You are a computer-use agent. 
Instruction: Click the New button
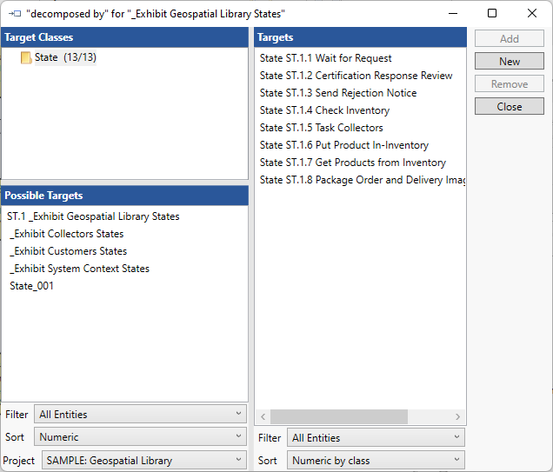(510, 62)
